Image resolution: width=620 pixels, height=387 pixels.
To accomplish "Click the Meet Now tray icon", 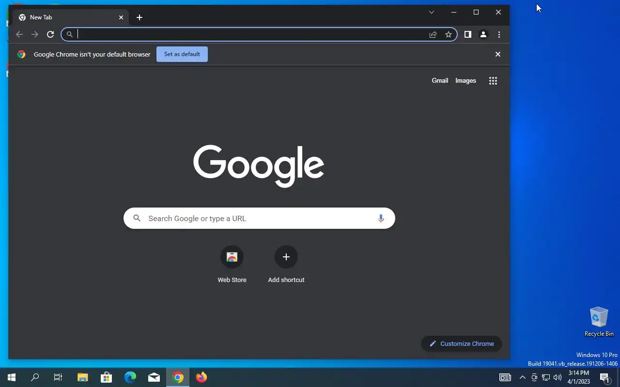I will 534,377.
